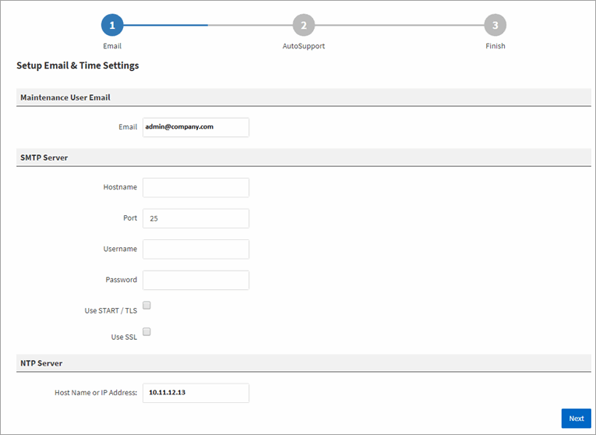Enable the Use START / TLS checkbox
Image resolution: width=596 pixels, height=435 pixels.
tap(146, 306)
